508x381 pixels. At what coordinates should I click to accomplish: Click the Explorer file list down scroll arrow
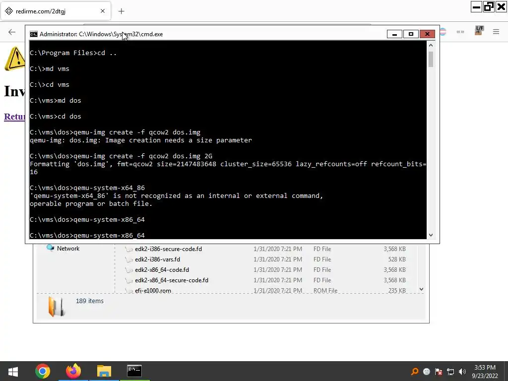421,289
